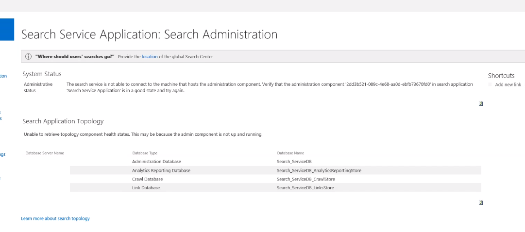Refresh the Search Application Topology section
The height and width of the screenshot is (232, 525).
click(x=481, y=202)
